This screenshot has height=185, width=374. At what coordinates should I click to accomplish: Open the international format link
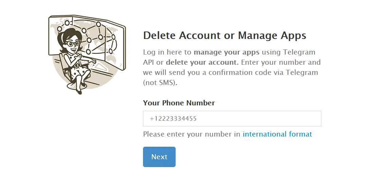pyautogui.click(x=277, y=134)
